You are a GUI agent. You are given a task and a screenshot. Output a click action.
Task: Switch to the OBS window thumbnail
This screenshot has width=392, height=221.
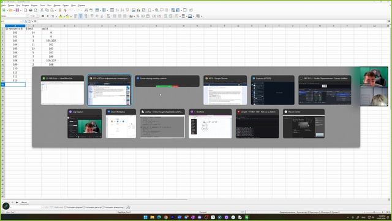325,90
